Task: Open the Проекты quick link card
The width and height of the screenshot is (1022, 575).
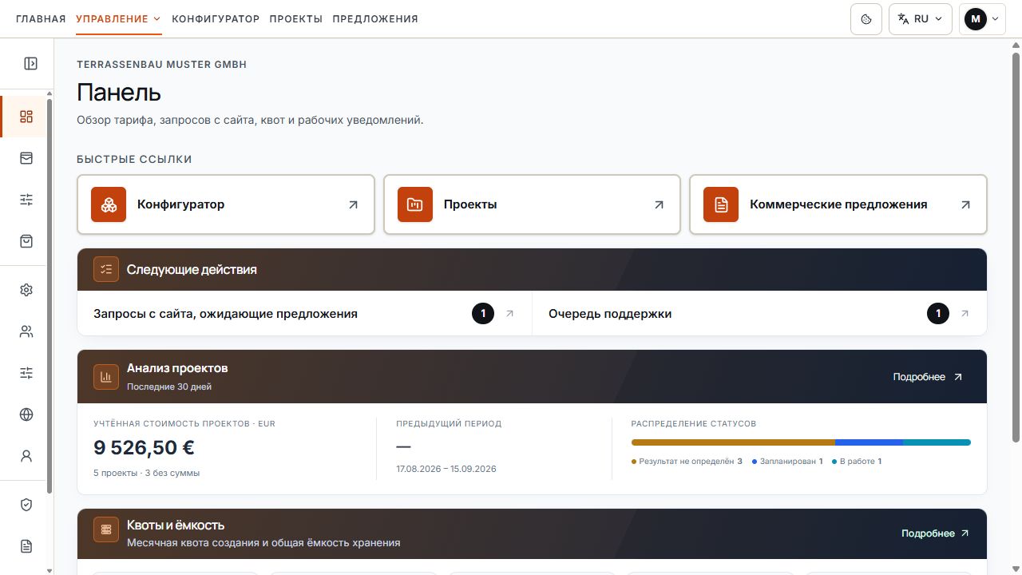Action: point(532,204)
